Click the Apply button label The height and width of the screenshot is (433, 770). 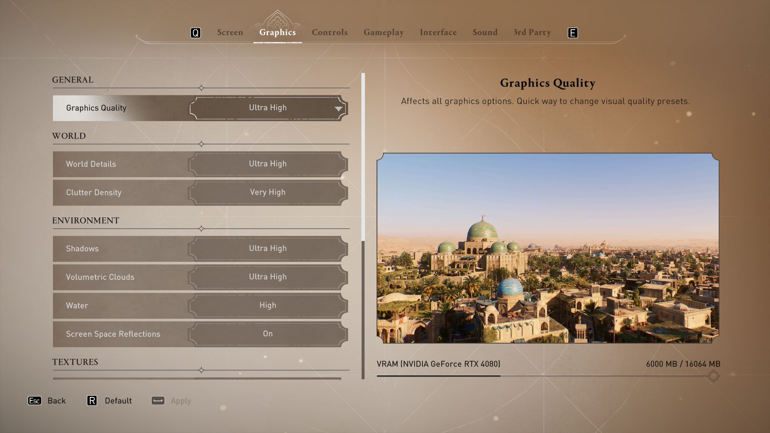click(181, 401)
